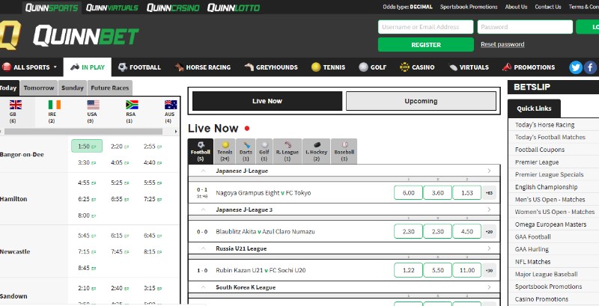Switch to QuinnCasino top tab
599x306 pixels.
[173, 7]
